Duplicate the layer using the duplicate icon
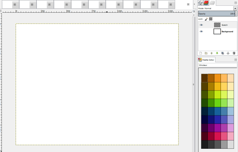 point(223,53)
